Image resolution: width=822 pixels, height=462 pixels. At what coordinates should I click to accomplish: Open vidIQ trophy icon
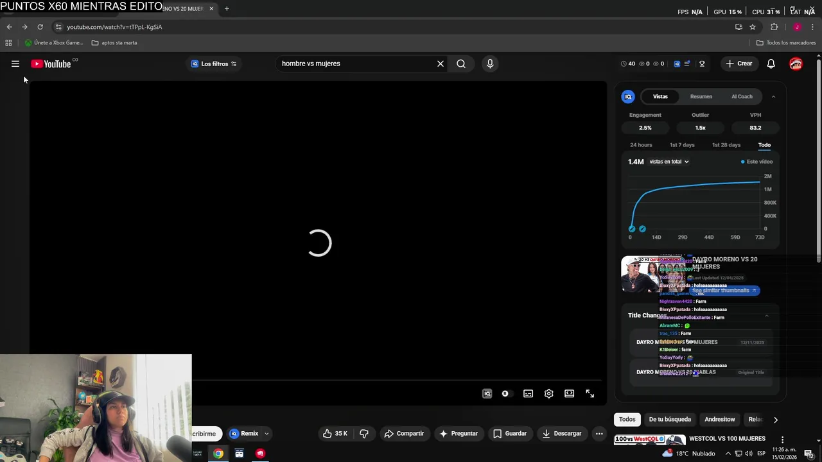(x=702, y=64)
